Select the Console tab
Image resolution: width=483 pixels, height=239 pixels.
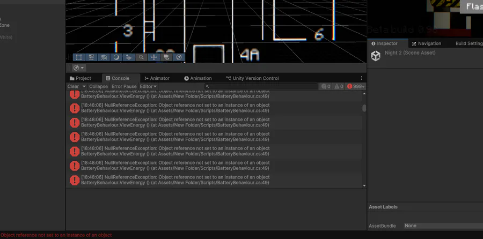(x=121, y=78)
